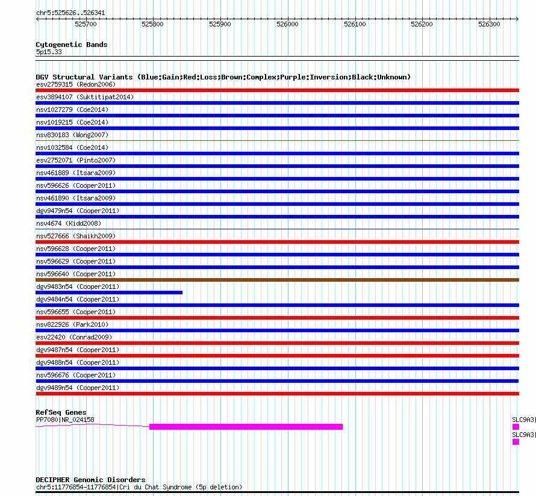Image resolution: width=536 pixels, height=496 pixels.
Task: Click nsv596626 (Cooper2011) label
Action: pyautogui.click(x=76, y=185)
